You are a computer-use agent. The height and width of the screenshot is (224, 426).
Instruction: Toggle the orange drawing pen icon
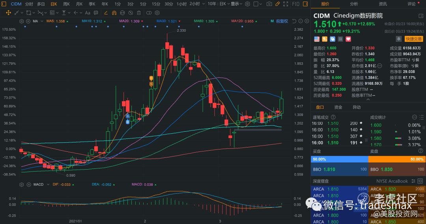click(277, 4)
